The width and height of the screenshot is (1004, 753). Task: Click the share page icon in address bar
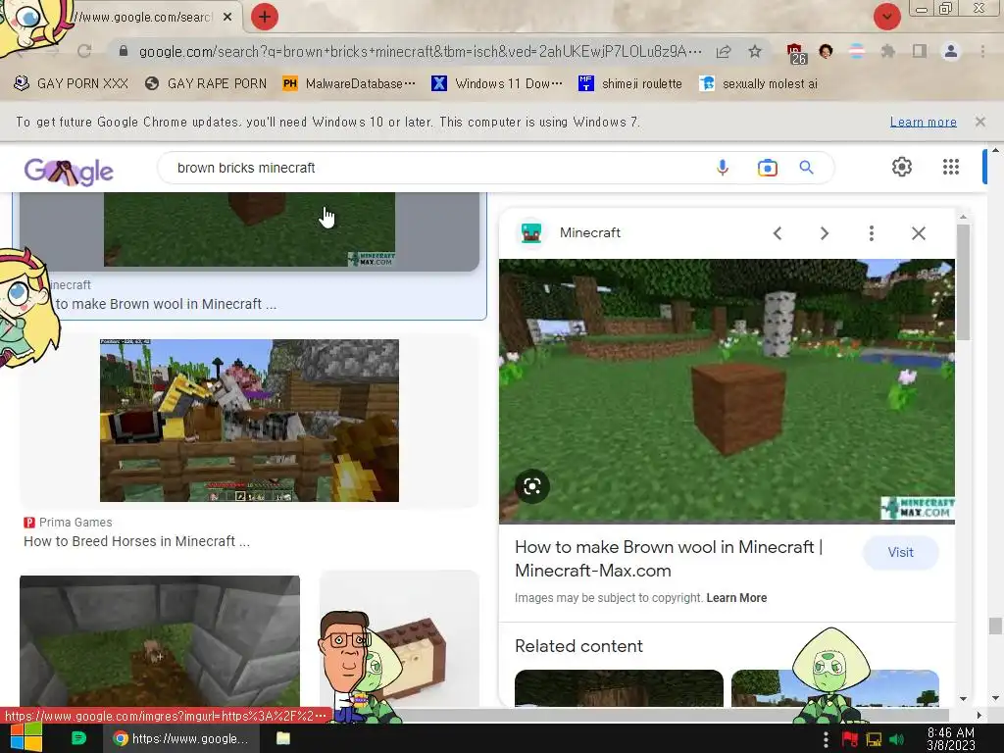pyautogui.click(x=724, y=51)
